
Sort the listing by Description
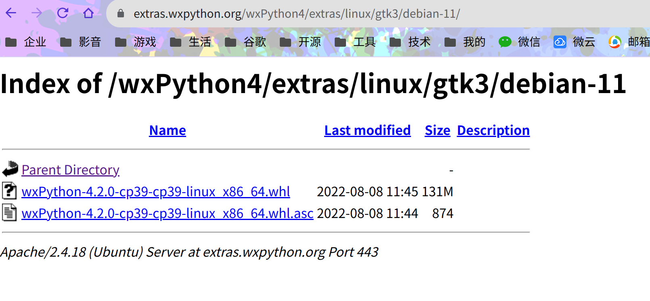click(493, 131)
